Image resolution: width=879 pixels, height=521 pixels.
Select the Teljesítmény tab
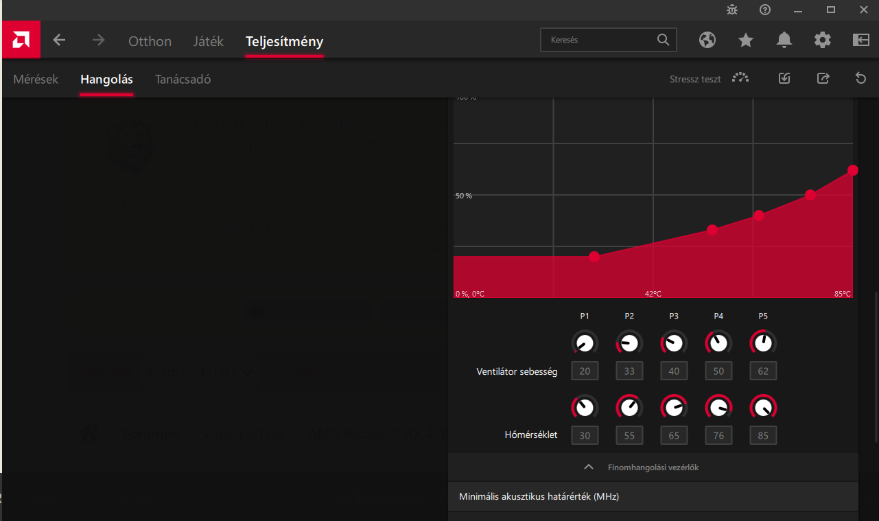click(x=284, y=41)
